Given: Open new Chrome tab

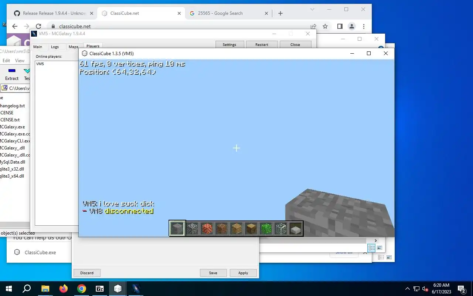Looking at the screenshot, I should tap(280, 13).
